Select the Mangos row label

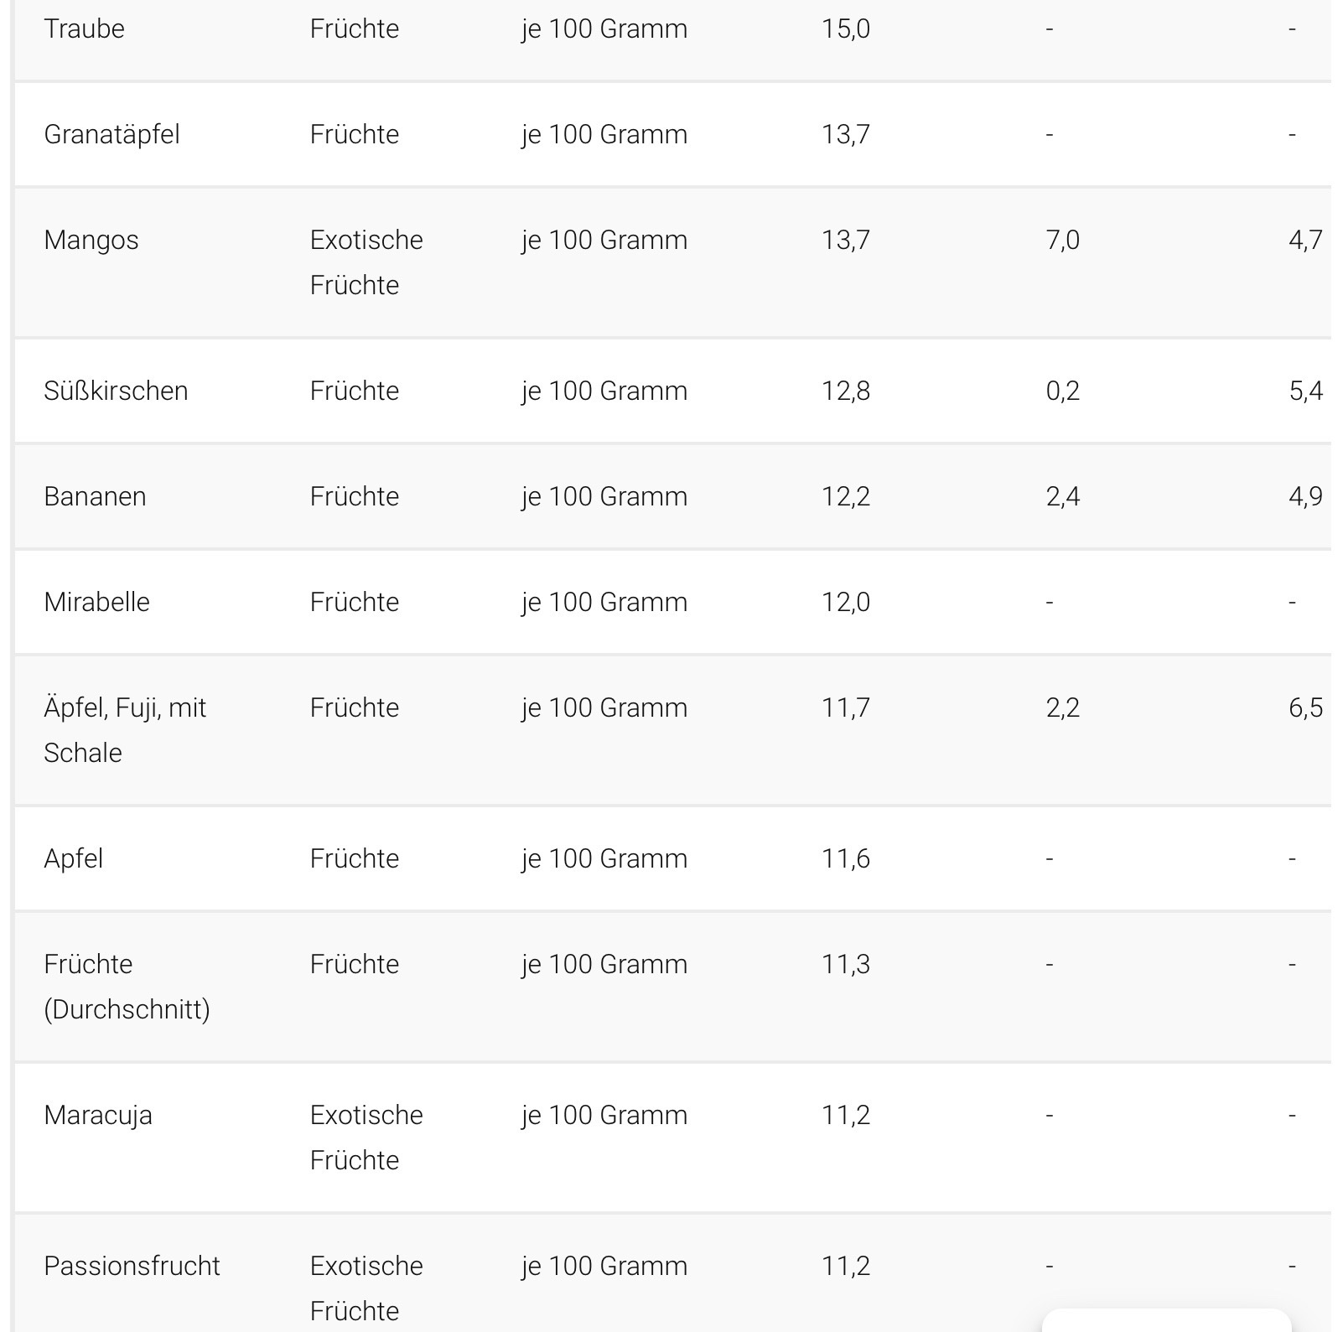point(91,240)
